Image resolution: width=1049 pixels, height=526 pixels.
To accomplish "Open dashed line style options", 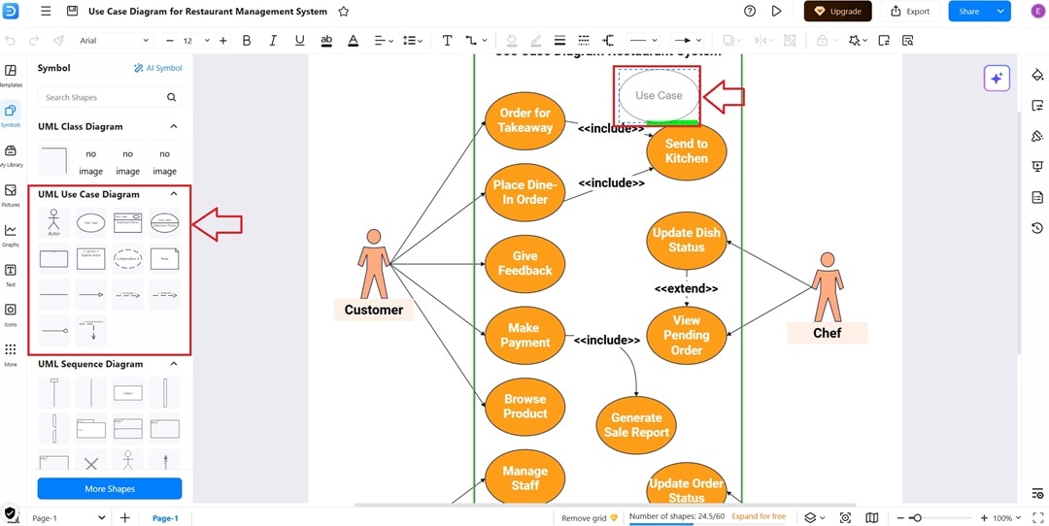I will tap(584, 41).
